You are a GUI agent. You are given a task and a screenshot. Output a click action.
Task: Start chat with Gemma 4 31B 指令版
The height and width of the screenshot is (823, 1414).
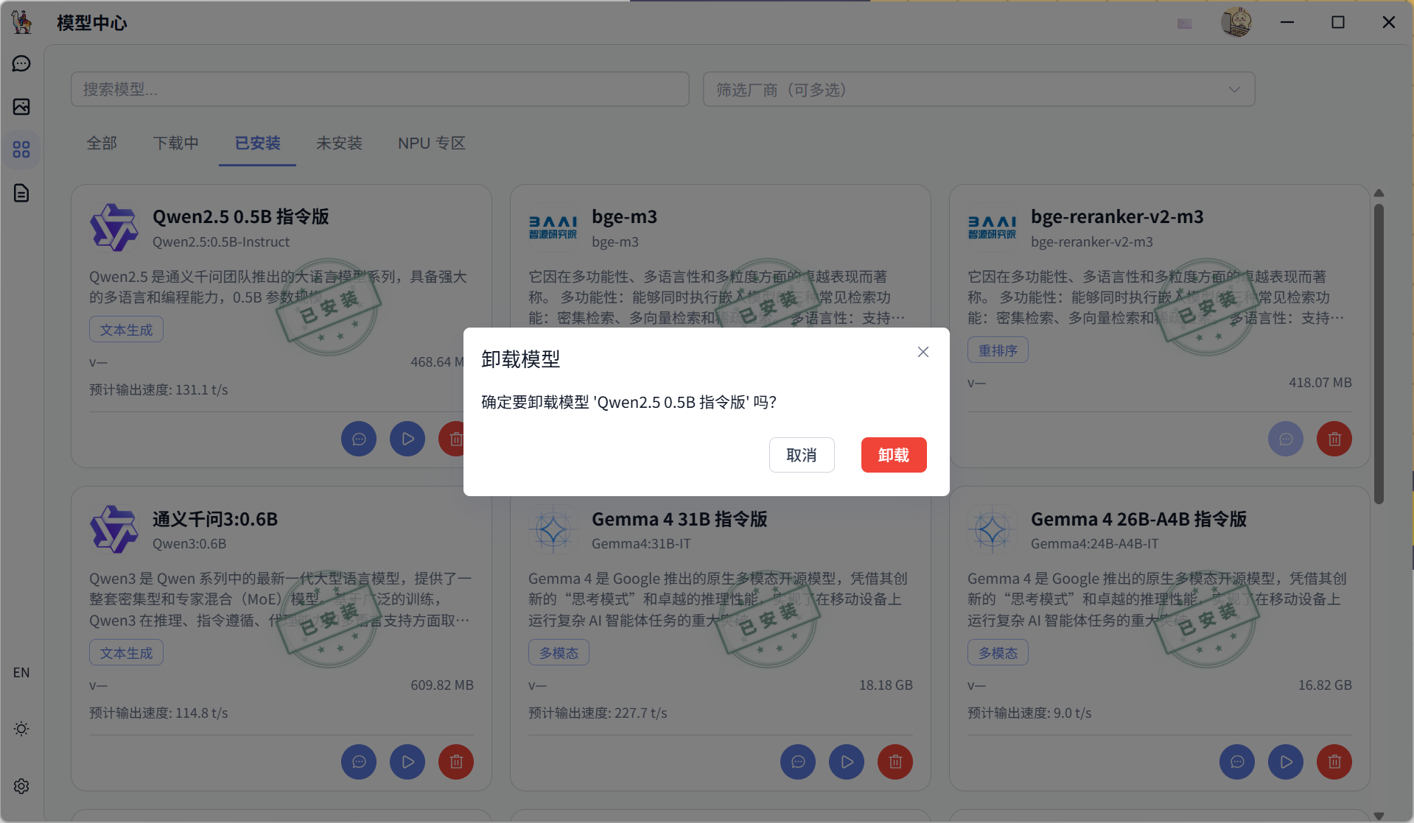798,761
